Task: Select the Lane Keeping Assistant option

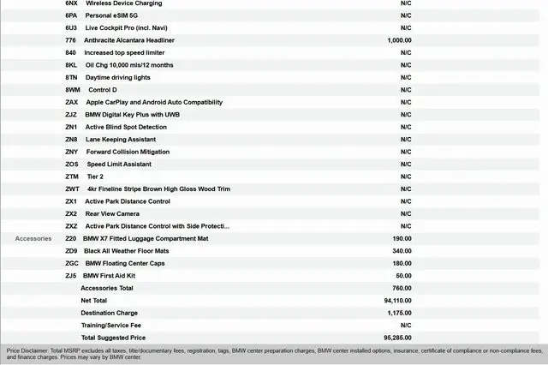Action: pos(121,139)
